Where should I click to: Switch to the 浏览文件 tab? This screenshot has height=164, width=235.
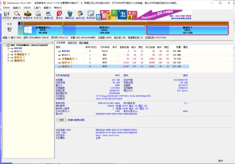point(72,43)
